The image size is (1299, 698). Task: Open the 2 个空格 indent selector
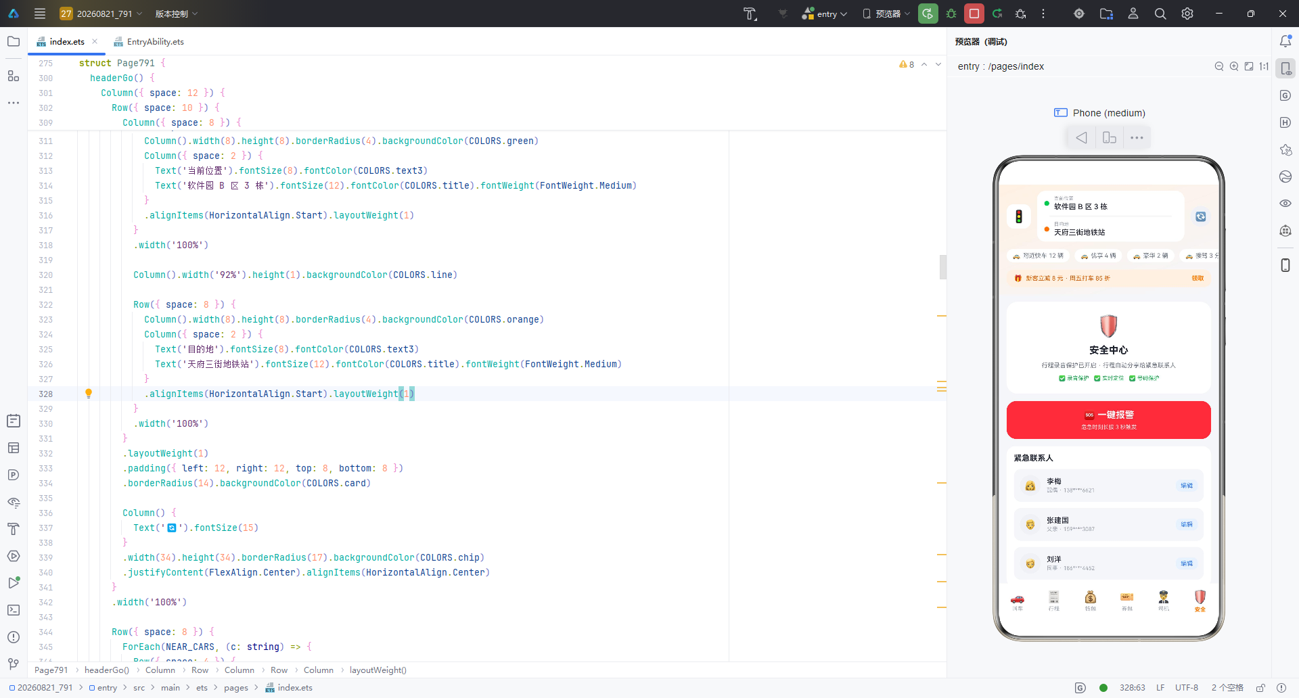(1227, 688)
